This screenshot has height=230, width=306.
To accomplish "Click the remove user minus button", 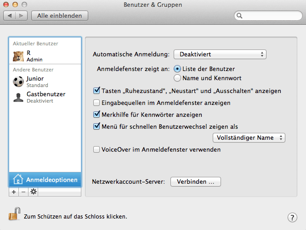I will 23,192.
